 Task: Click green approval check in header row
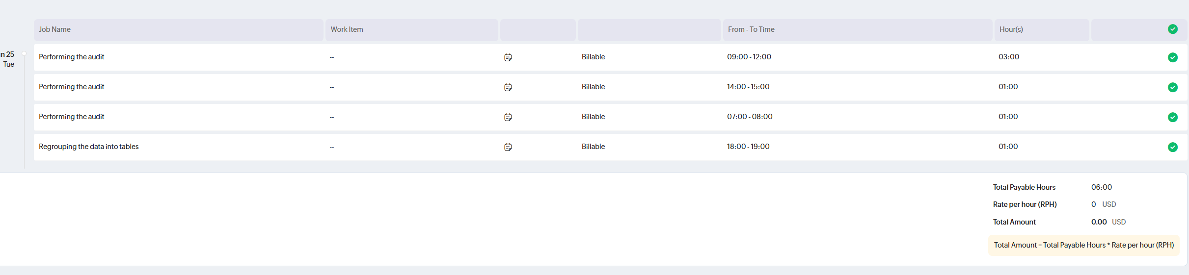point(1173,29)
